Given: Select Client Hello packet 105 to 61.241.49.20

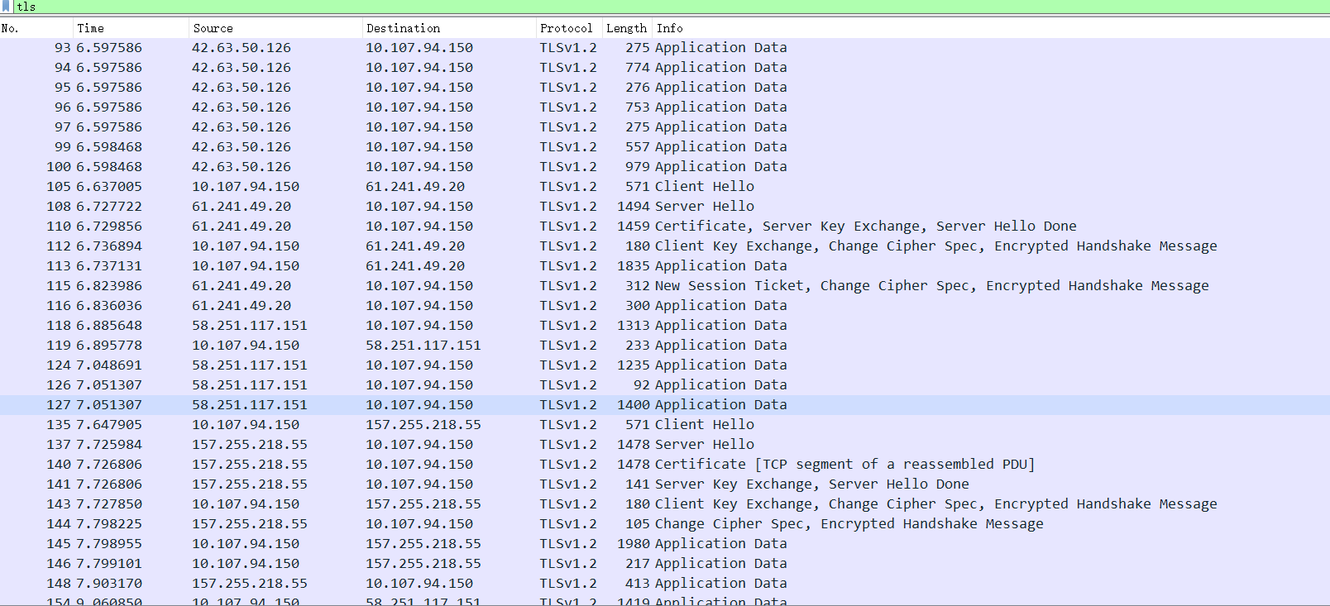Looking at the screenshot, I should coord(665,187).
